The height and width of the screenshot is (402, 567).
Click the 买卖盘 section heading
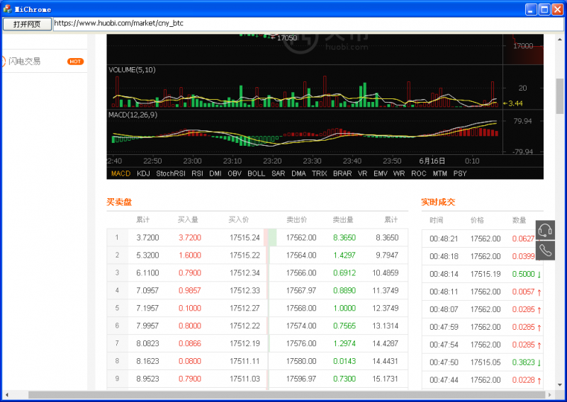[119, 202]
